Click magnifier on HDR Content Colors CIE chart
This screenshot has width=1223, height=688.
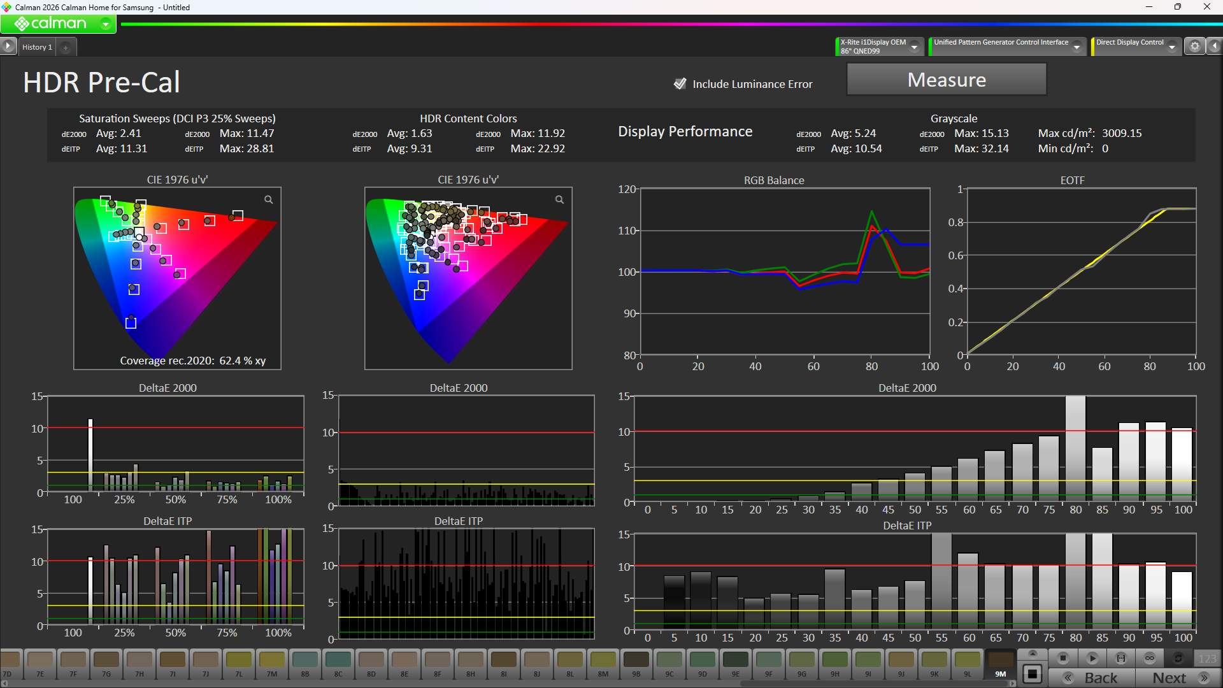coord(559,200)
